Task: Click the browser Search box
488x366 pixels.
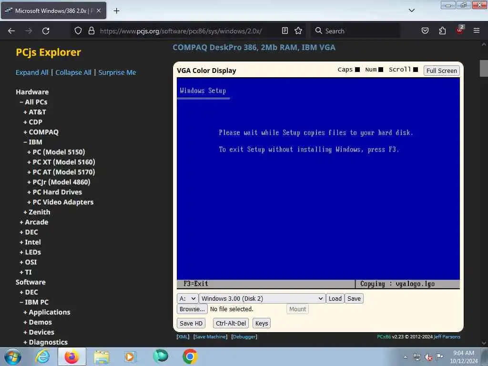Action: click(355, 31)
